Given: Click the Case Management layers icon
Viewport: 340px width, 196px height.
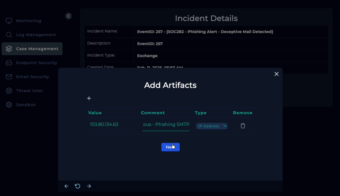Looking at the screenshot, I should point(9,49).
